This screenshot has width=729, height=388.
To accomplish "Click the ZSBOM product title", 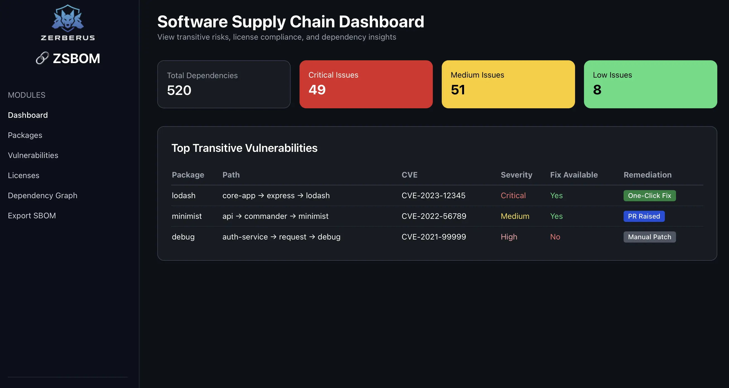I will [x=76, y=58].
